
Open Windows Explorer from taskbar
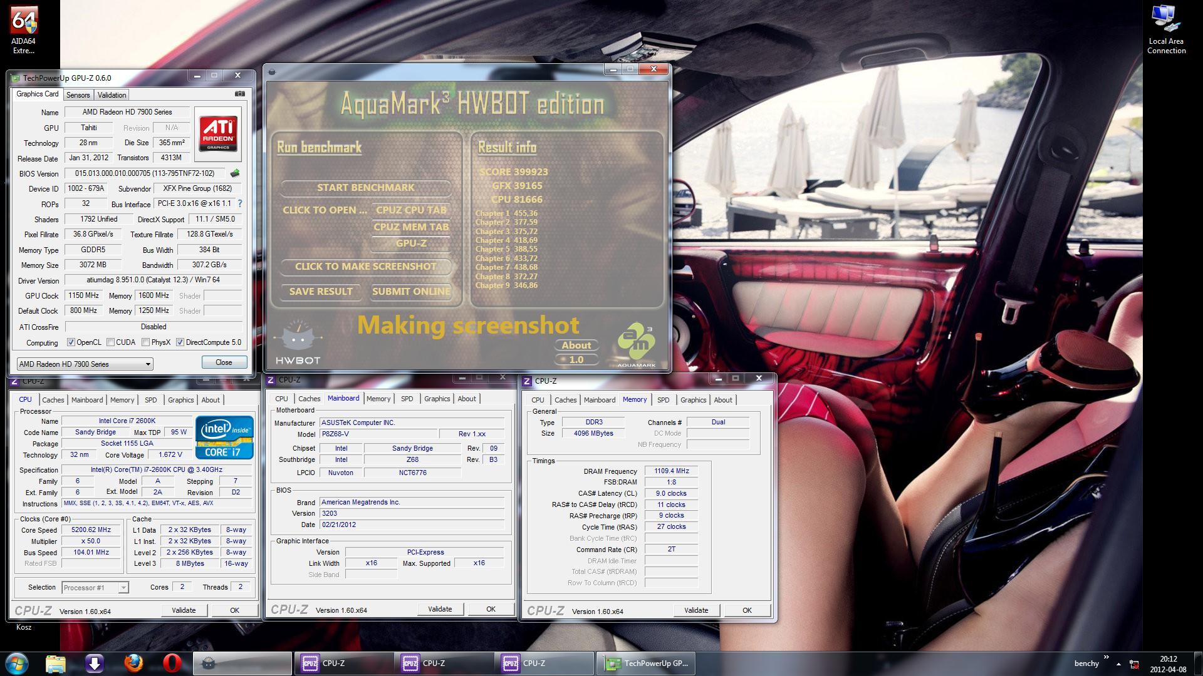[x=56, y=663]
